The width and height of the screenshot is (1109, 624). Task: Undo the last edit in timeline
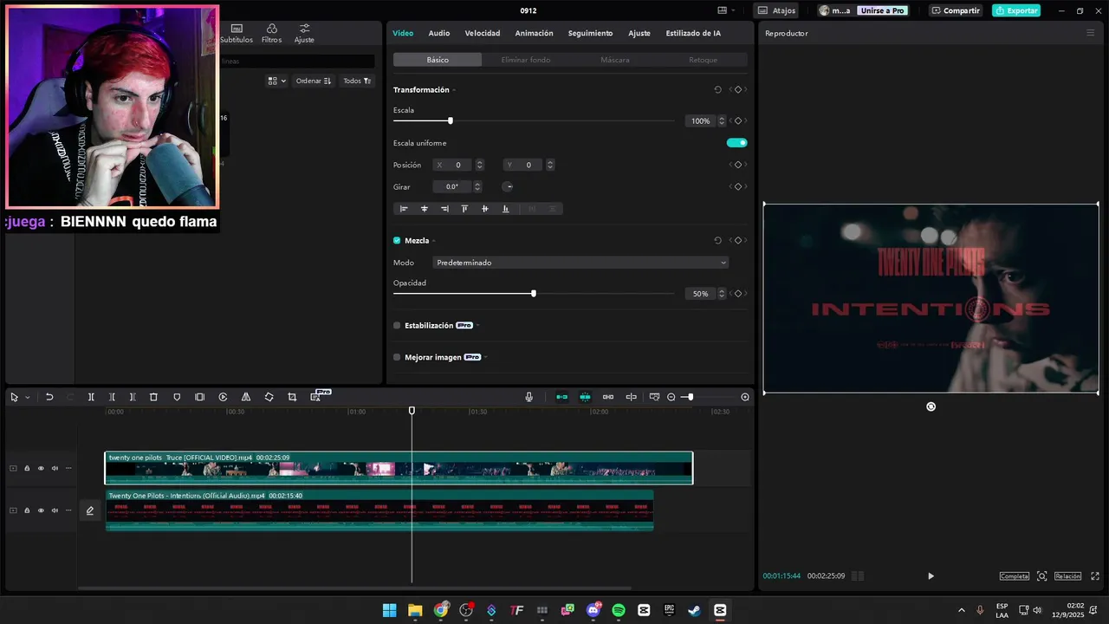[49, 397]
